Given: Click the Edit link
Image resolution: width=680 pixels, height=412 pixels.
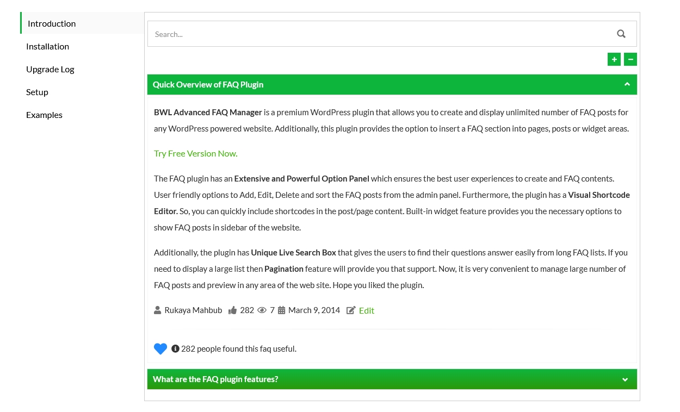Looking at the screenshot, I should [x=367, y=310].
